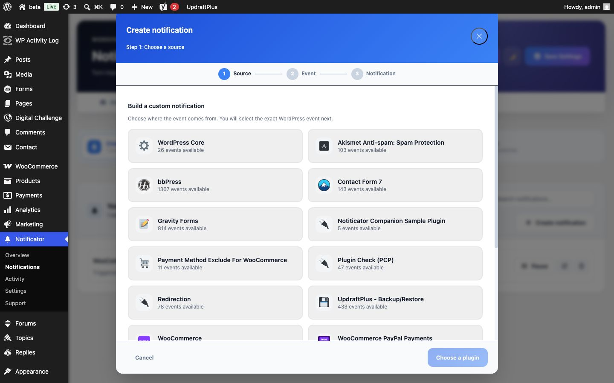The image size is (614, 383).
Task: Select the partially visible WooCommerce source card
Action: click(215, 333)
